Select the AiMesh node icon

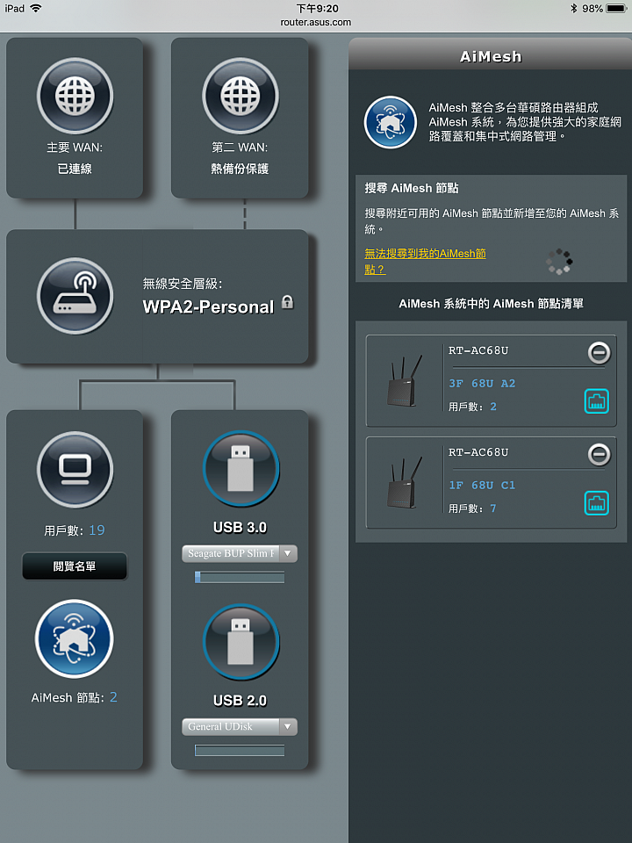tap(74, 638)
